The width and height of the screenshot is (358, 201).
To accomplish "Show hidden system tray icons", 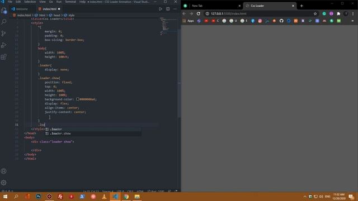I will pyautogui.click(x=305, y=197).
